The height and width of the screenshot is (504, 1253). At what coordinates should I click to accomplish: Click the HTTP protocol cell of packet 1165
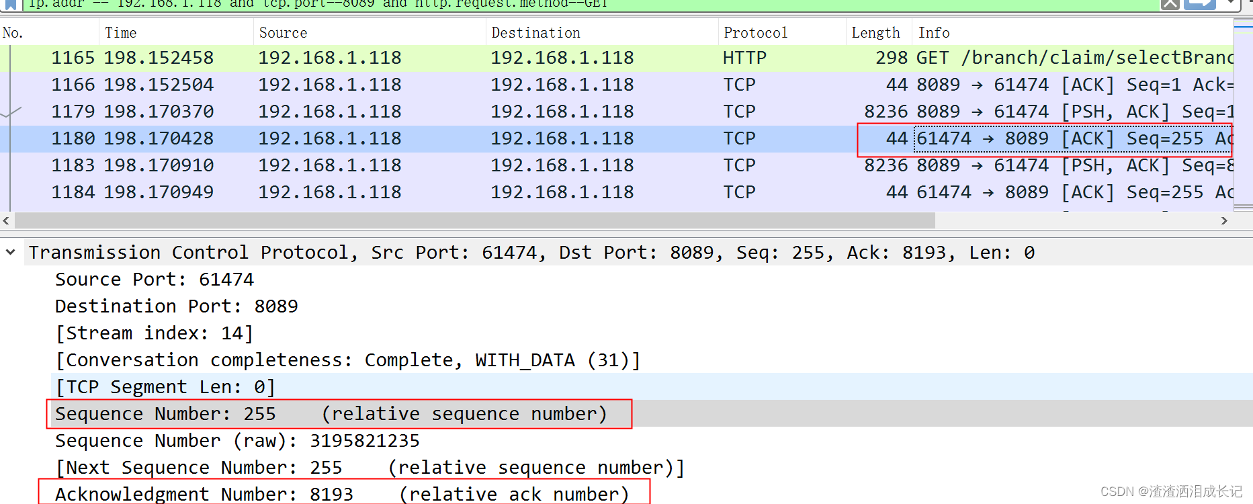(x=744, y=58)
